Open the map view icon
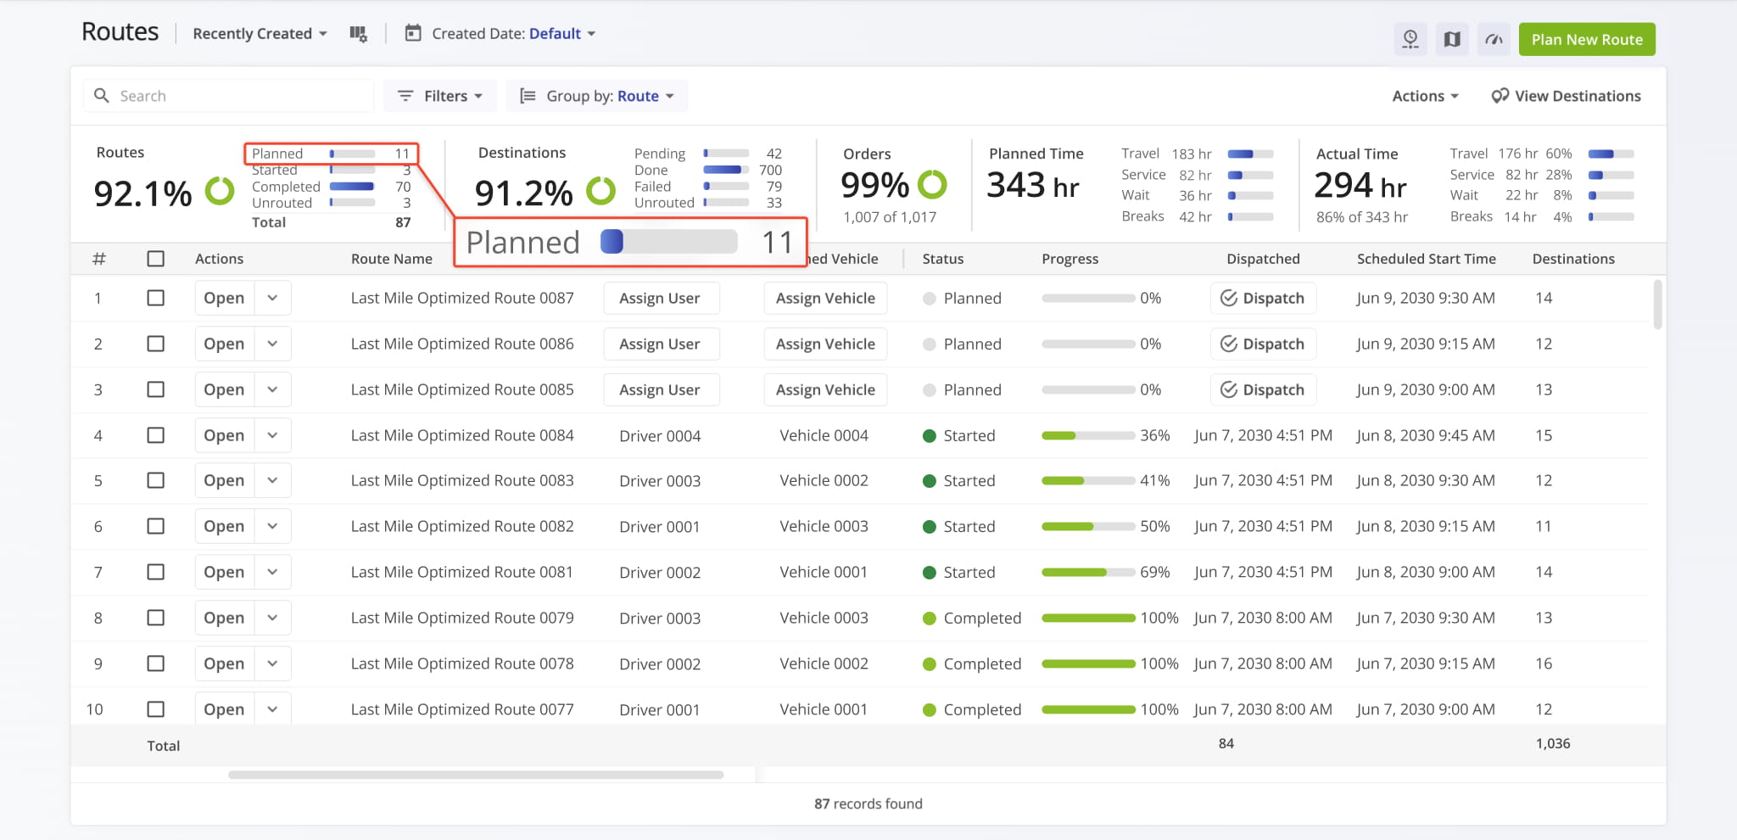1737x840 pixels. [x=1452, y=39]
